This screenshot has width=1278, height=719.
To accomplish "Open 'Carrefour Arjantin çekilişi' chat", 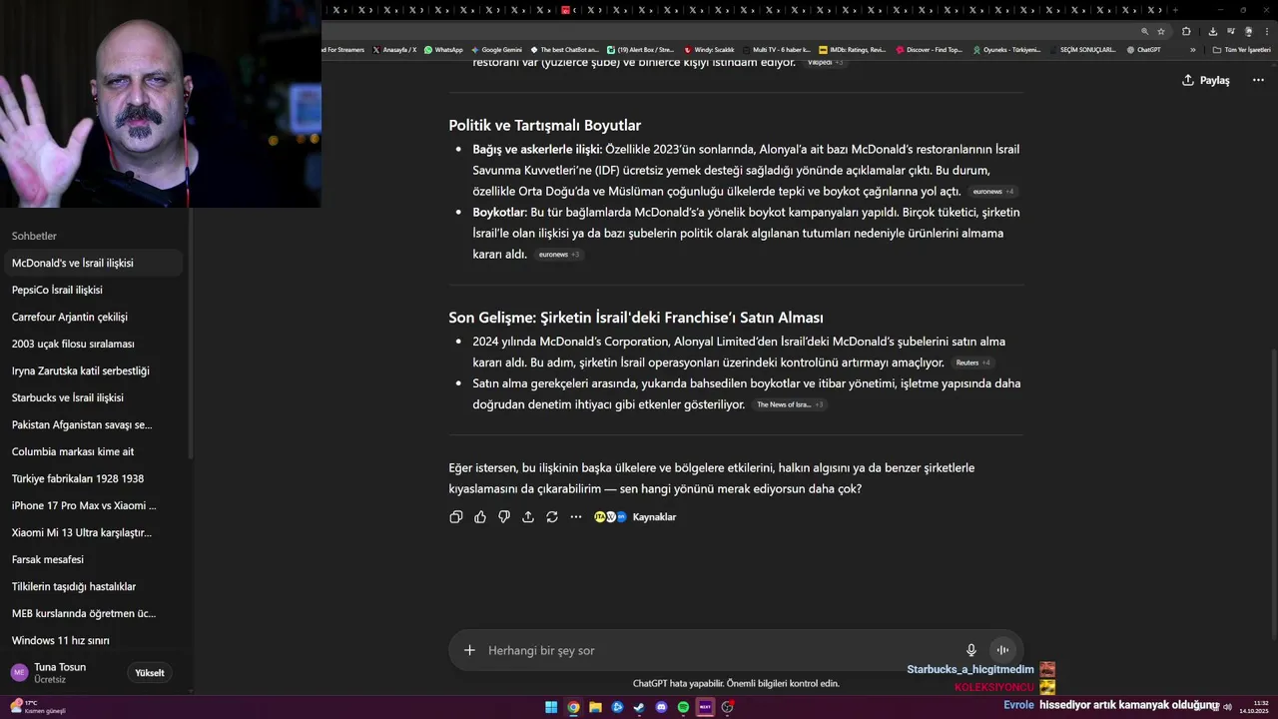I will pos(92,317).
